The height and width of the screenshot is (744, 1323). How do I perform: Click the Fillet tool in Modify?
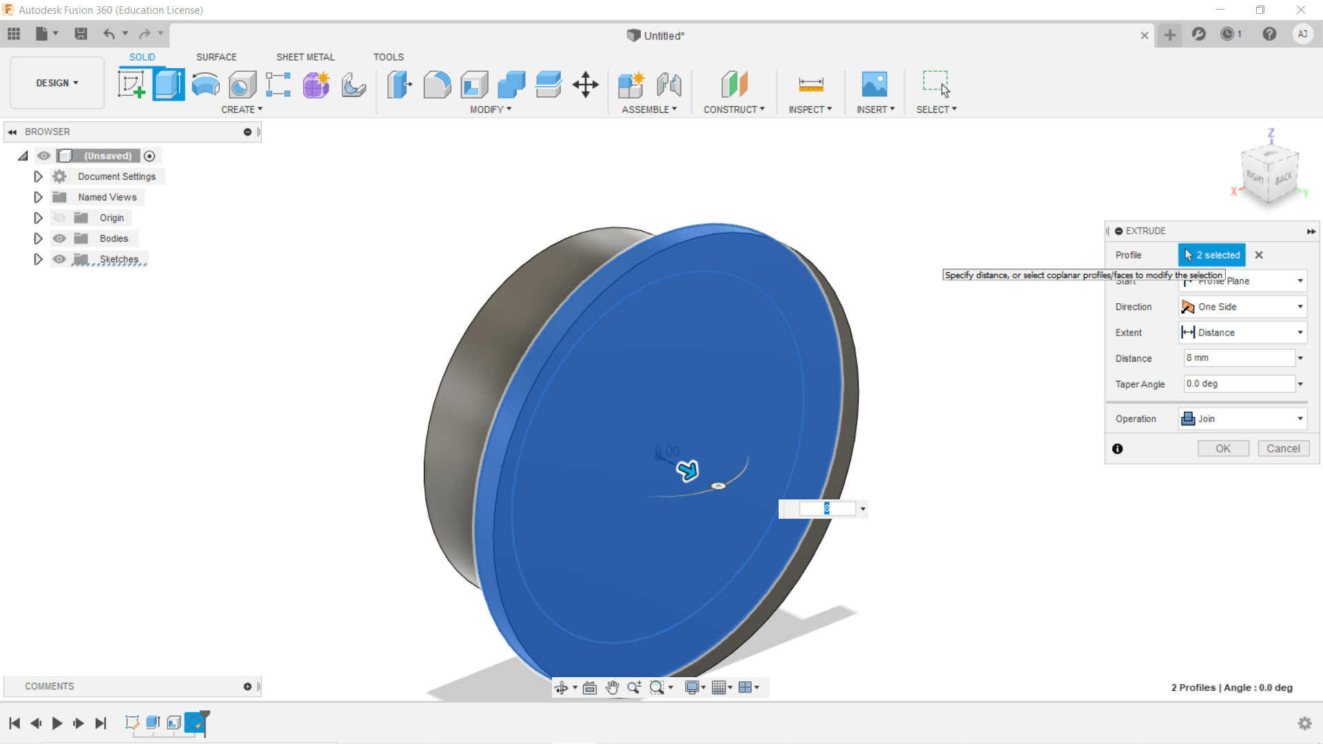click(437, 85)
